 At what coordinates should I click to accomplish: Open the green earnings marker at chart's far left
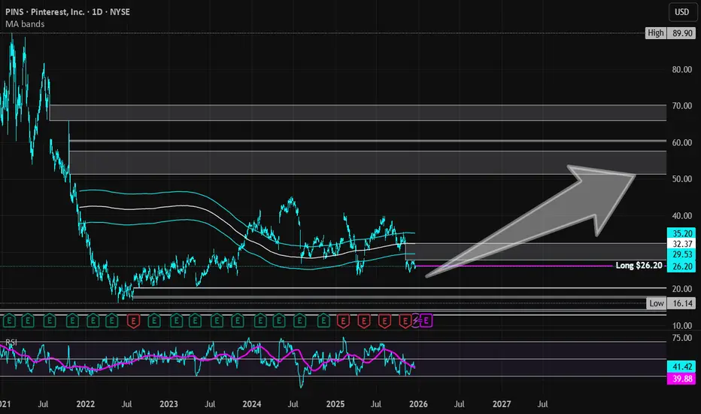tap(9, 321)
